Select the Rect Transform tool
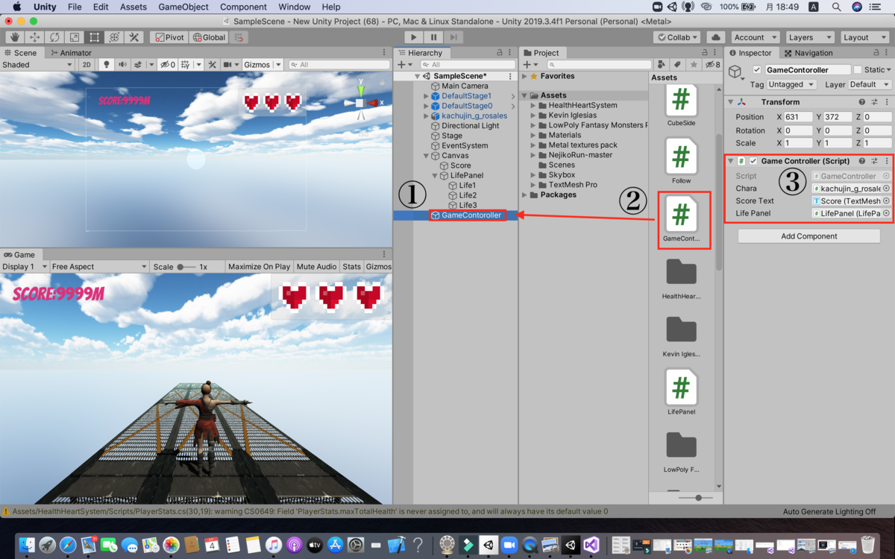Viewport: 895px width, 559px height. coord(94,37)
